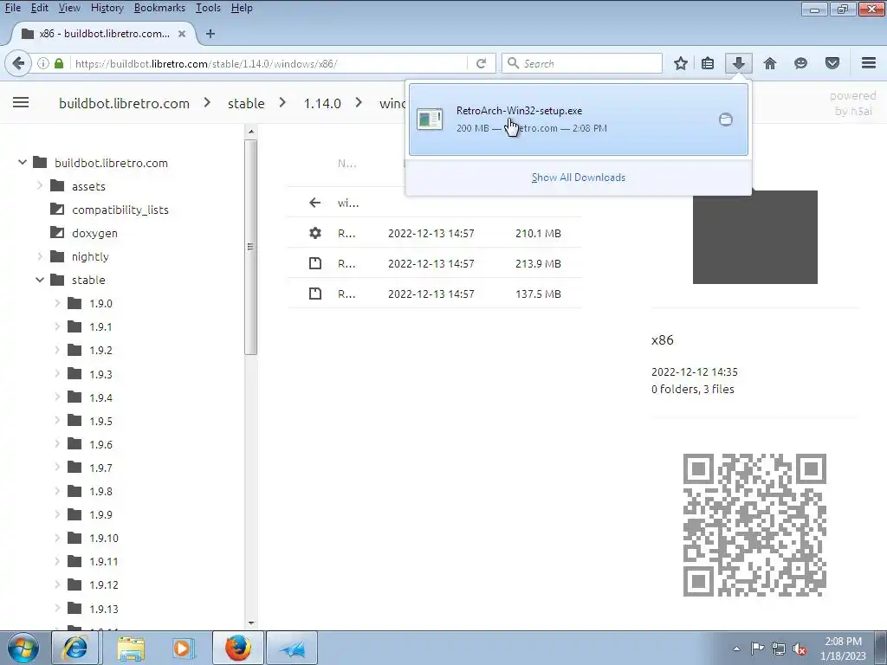Open new tab plus button

pos(210,34)
